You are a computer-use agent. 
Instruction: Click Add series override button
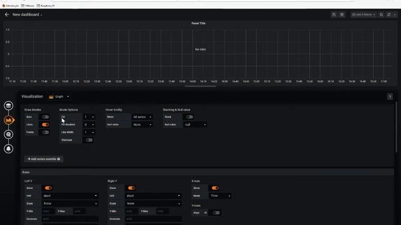tap(44, 159)
